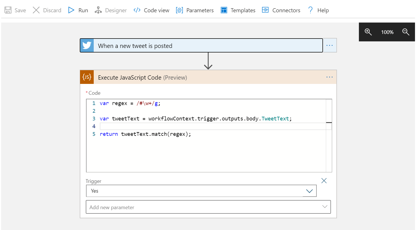Run the logic app workflow
417x230 pixels.
coord(78,10)
